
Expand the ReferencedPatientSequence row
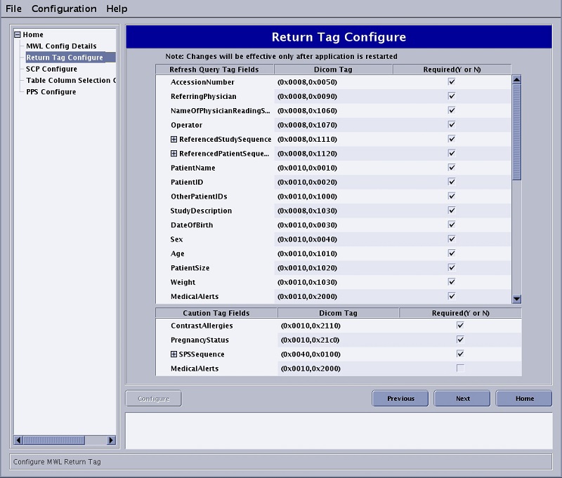tap(174, 154)
